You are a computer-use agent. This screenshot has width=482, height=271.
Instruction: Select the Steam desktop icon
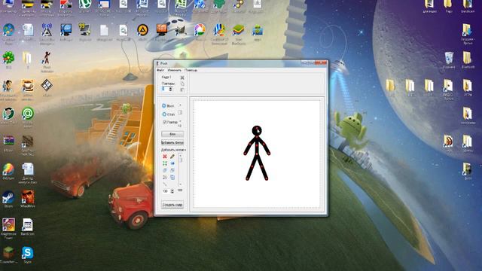point(8,197)
